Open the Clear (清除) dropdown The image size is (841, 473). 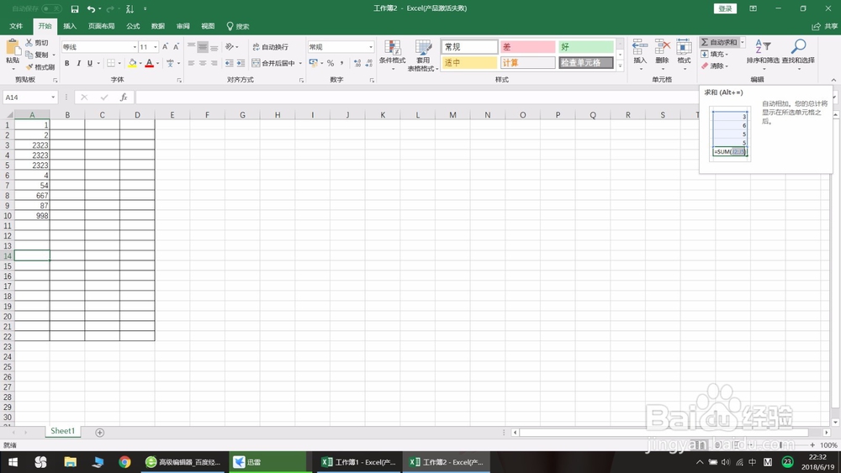(x=714, y=66)
